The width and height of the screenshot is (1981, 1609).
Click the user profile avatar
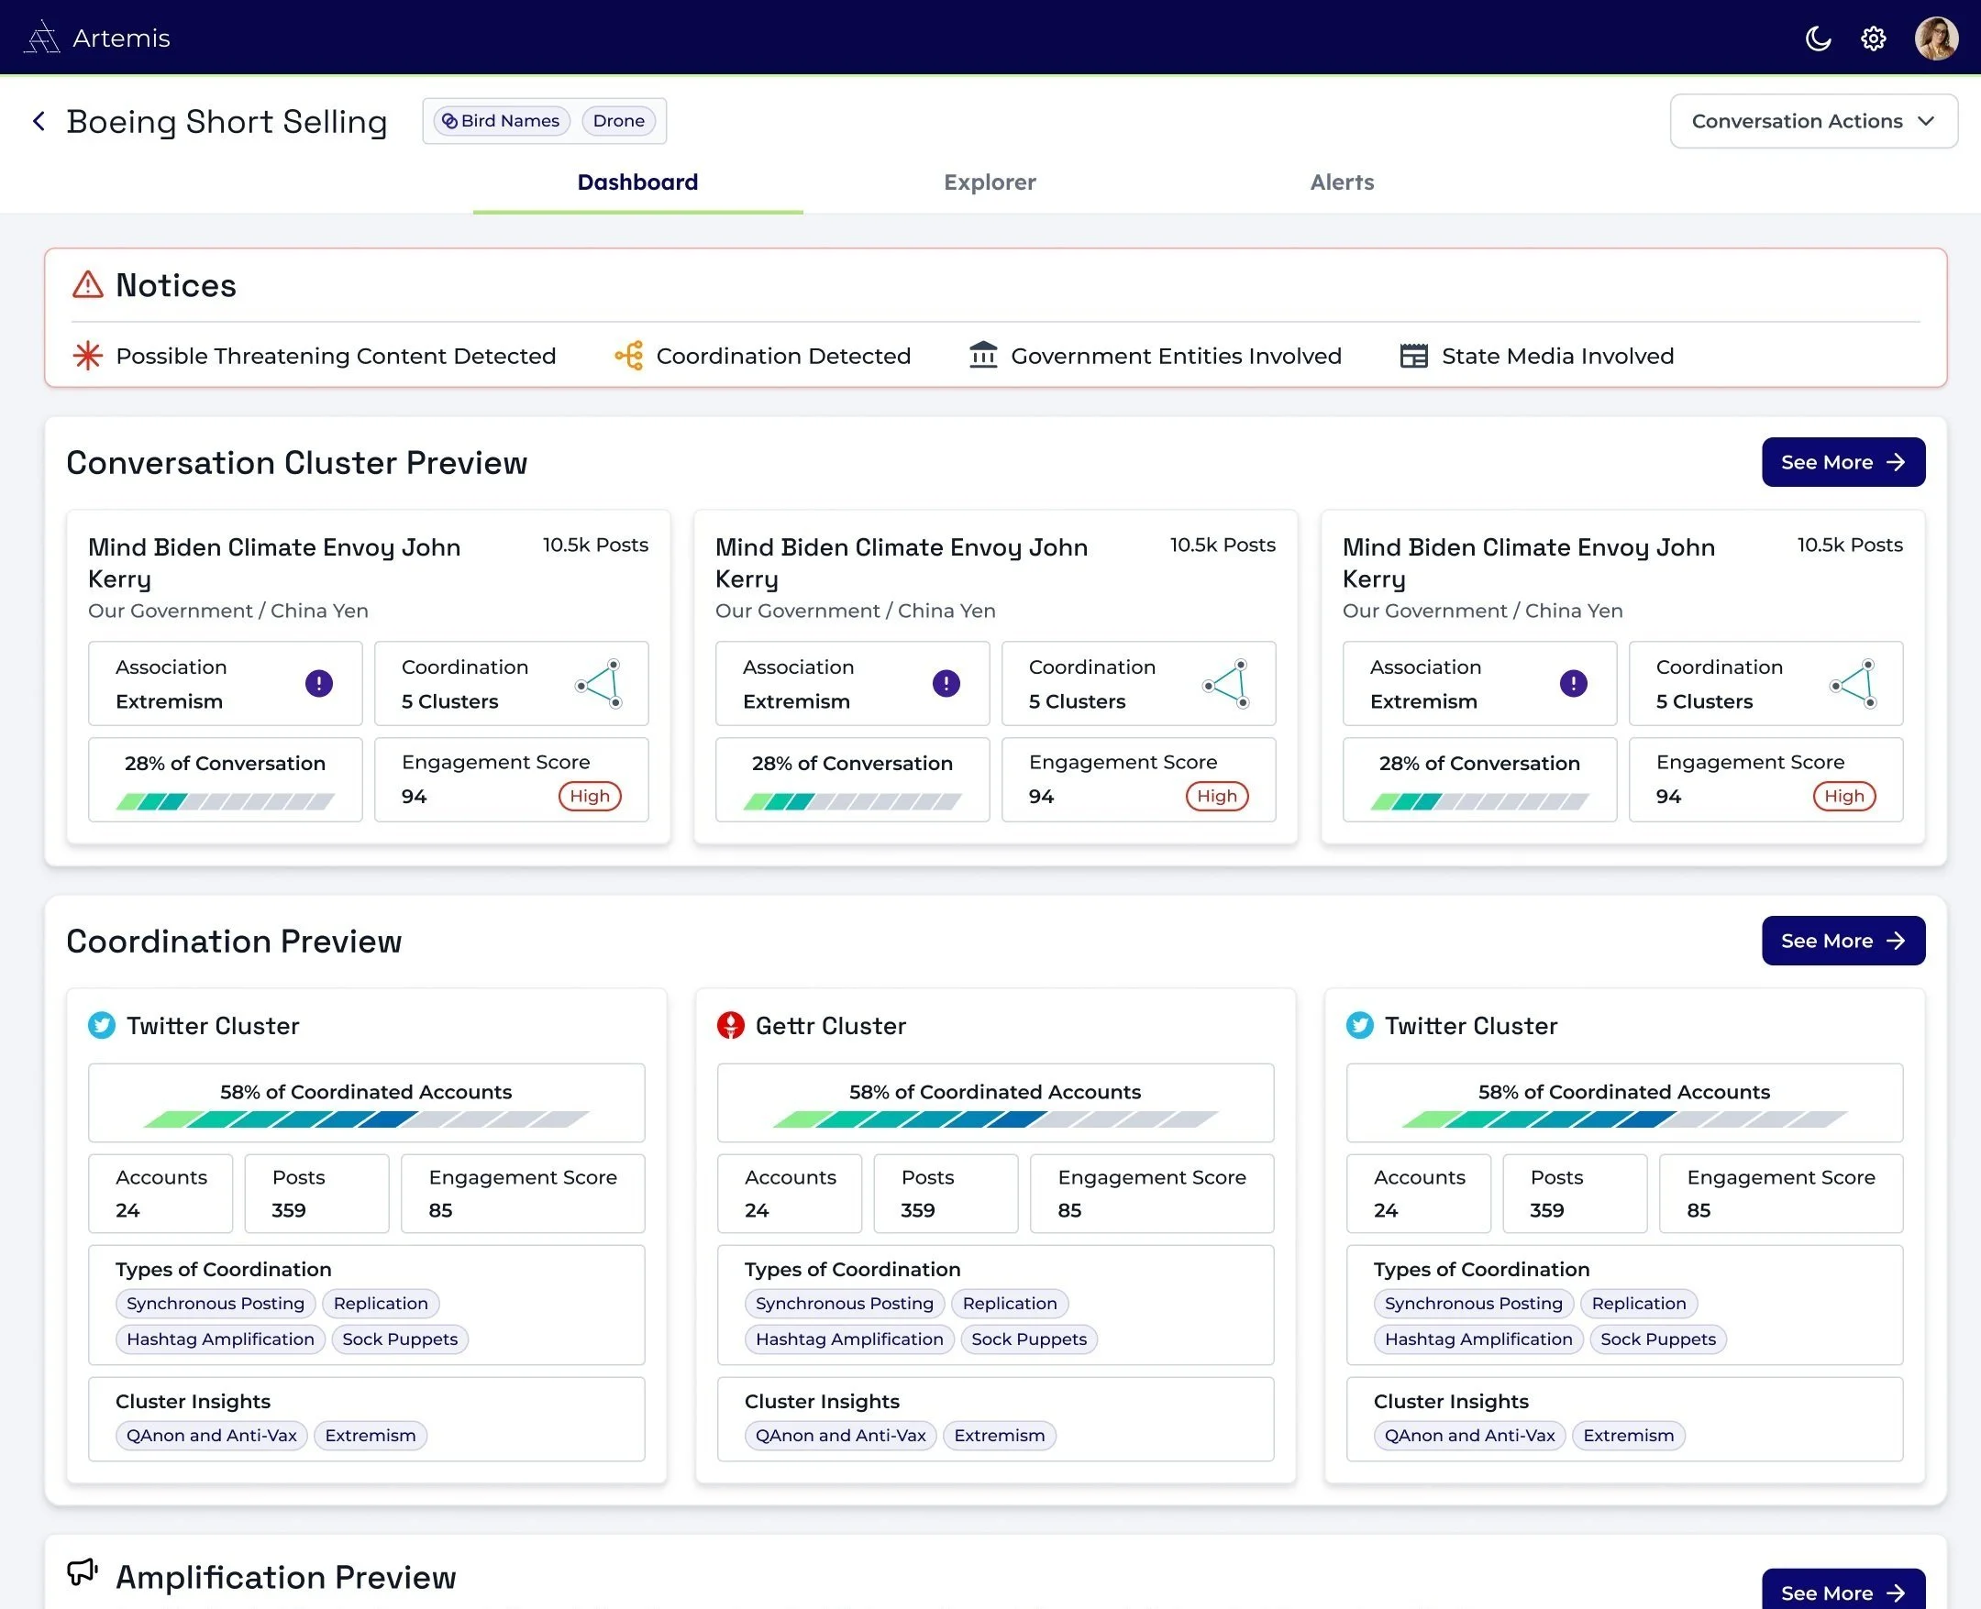pos(1935,38)
